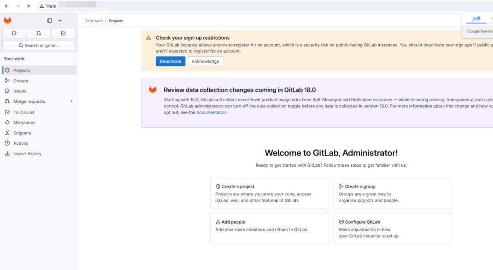Click the To-Do List icon in sidebar
493x270 pixels.
(7, 112)
